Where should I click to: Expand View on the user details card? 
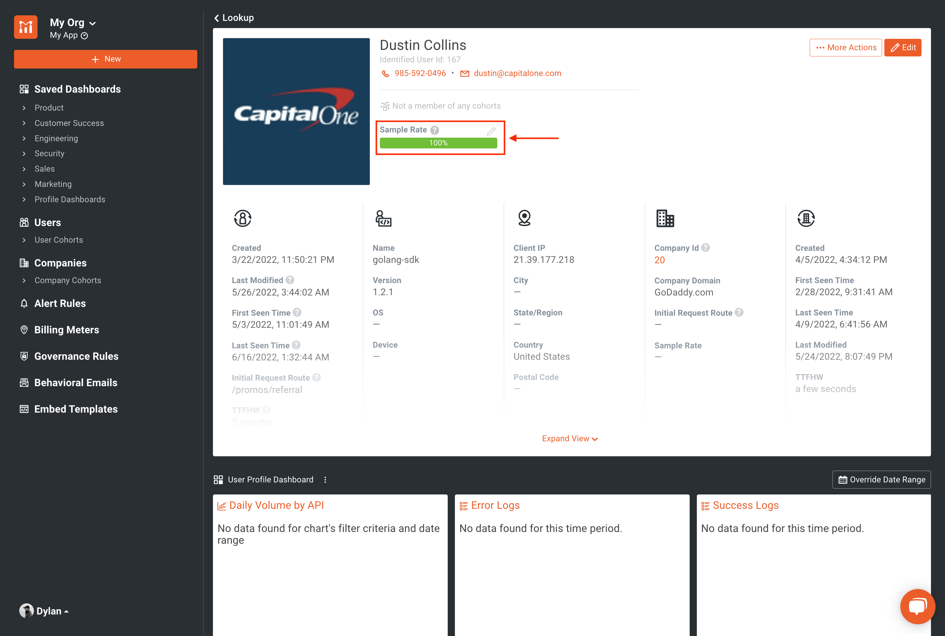[x=570, y=438]
